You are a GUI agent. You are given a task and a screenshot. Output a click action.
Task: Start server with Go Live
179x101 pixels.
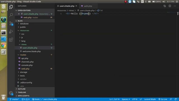coord(163,99)
